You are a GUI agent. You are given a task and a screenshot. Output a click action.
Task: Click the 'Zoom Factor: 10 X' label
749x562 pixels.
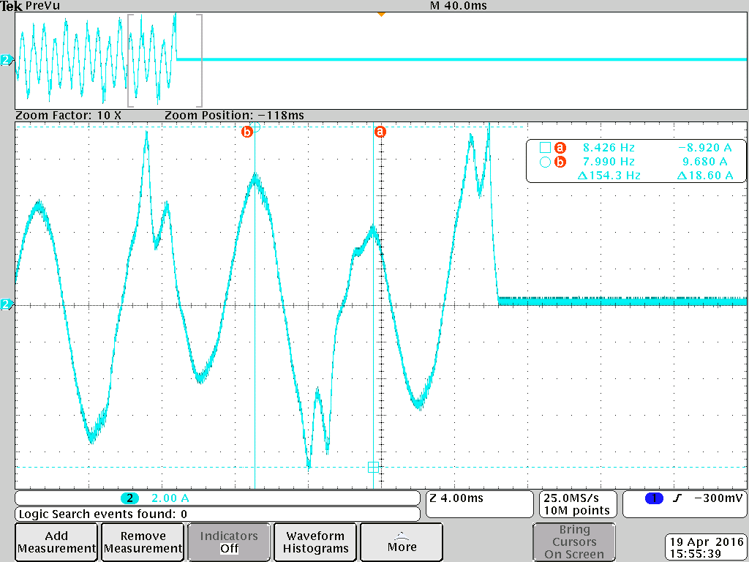(68, 115)
